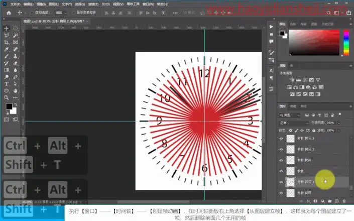This screenshot has width=354, height=221.
Task: Hide the 秒针 layer
Action: pos(281,171)
